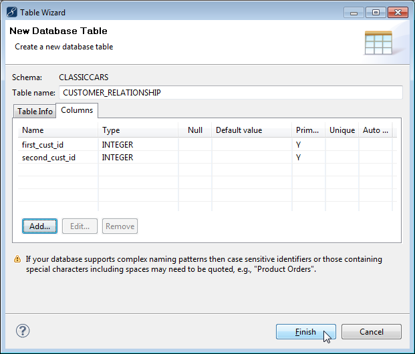The height and width of the screenshot is (354, 415).
Task: Click the Finish button
Action: (x=305, y=332)
